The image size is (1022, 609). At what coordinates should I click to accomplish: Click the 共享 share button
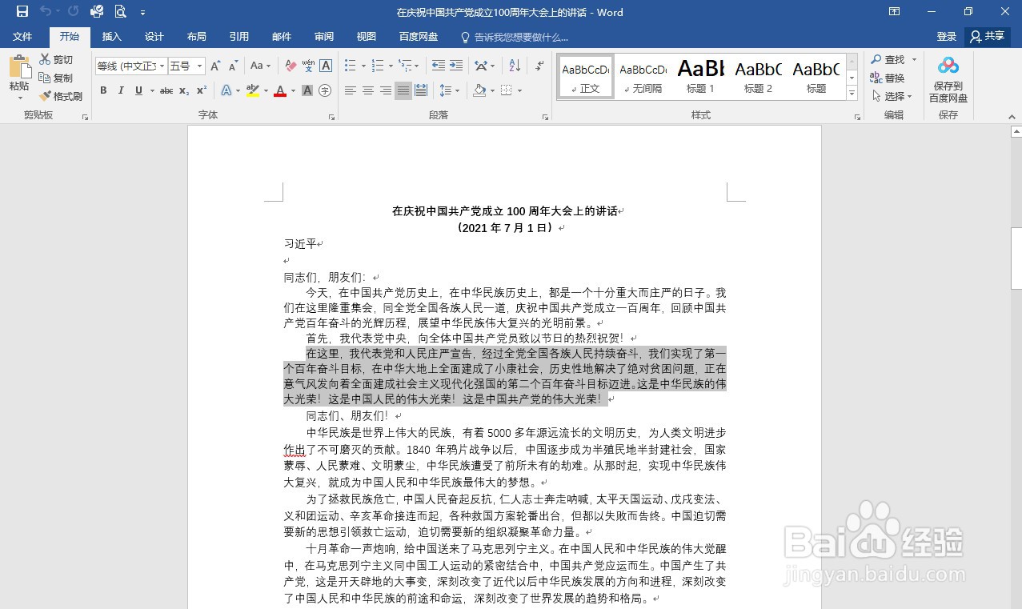tap(987, 37)
